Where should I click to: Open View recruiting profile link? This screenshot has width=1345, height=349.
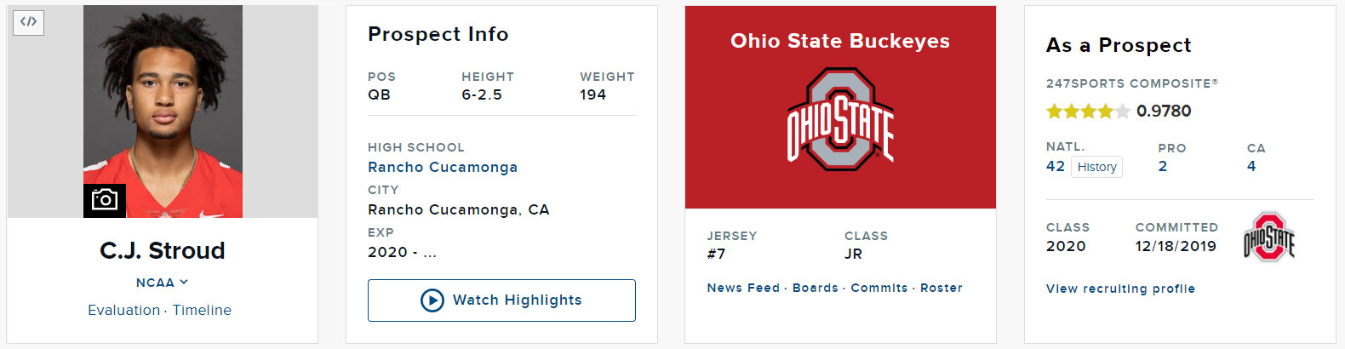tap(1120, 289)
